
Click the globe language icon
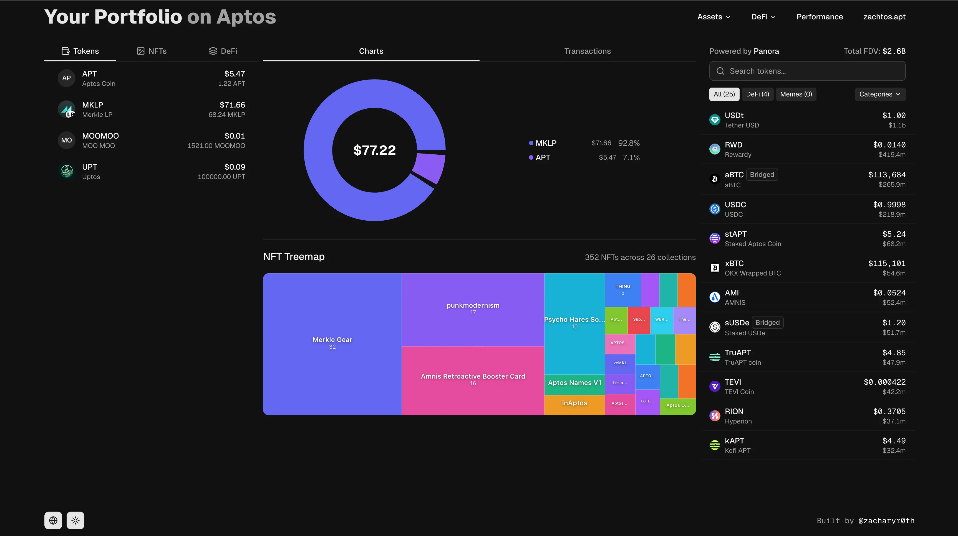(x=53, y=520)
